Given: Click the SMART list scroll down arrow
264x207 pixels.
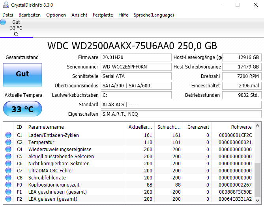Looking at the screenshot, I should [257, 200].
